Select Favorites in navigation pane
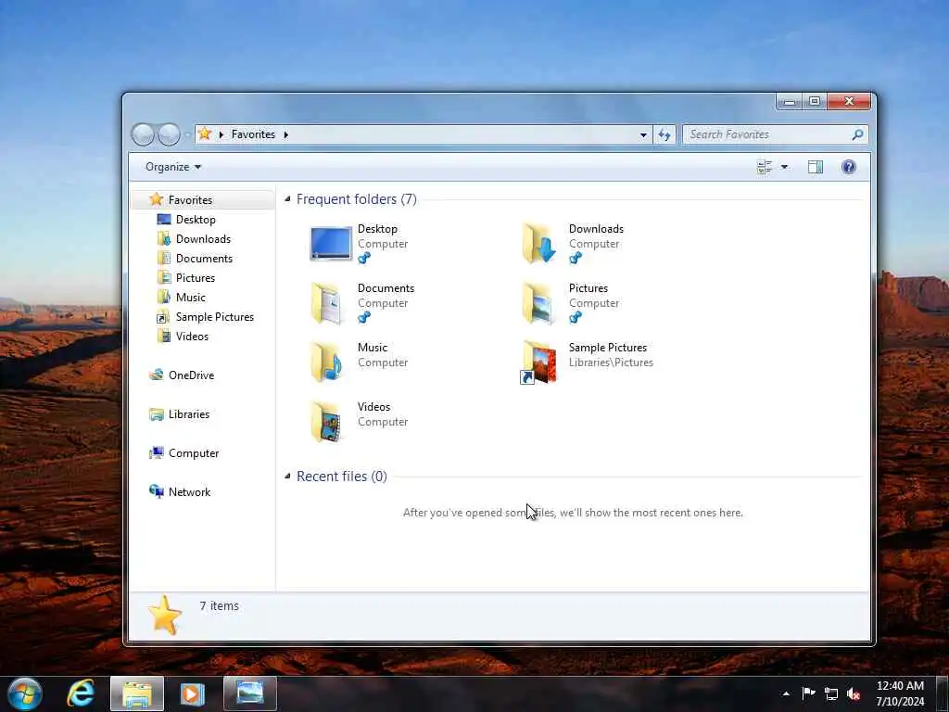Viewport: 949px width, 712px height. (x=203, y=200)
